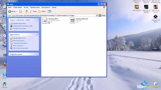Viewport: 161px width, 90px height.
Task: Open Shared Documents link
Action: click(x=20, y=43)
